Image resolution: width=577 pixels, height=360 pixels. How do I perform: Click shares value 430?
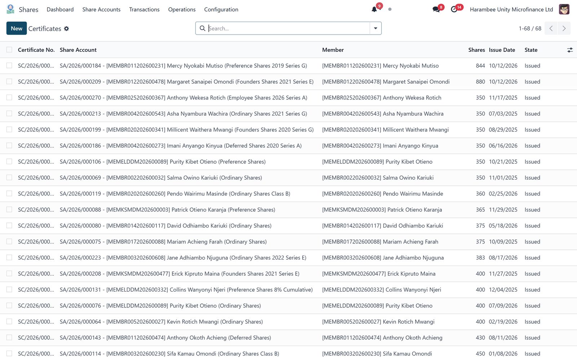480,338
